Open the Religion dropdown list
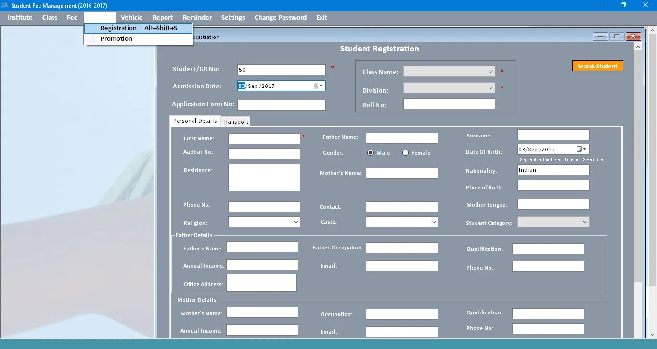The image size is (657, 349). coord(296,222)
